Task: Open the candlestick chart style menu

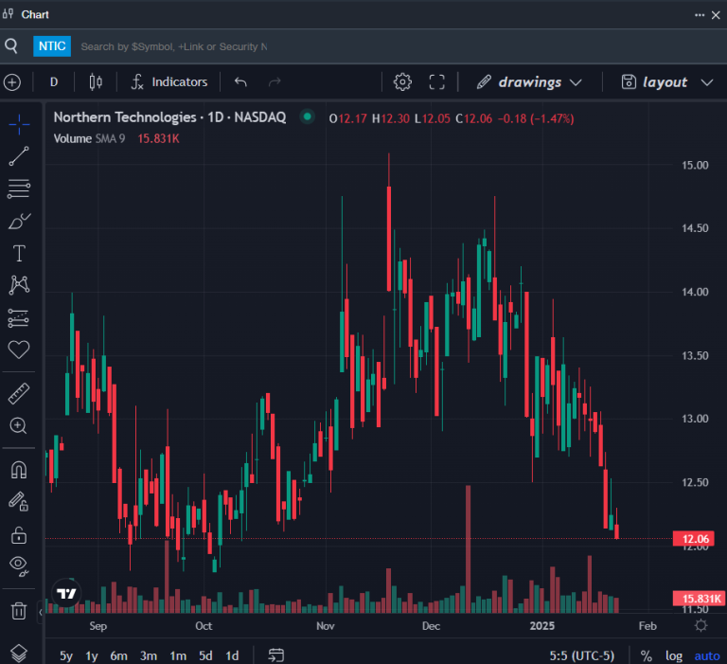Action: click(x=96, y=82)
